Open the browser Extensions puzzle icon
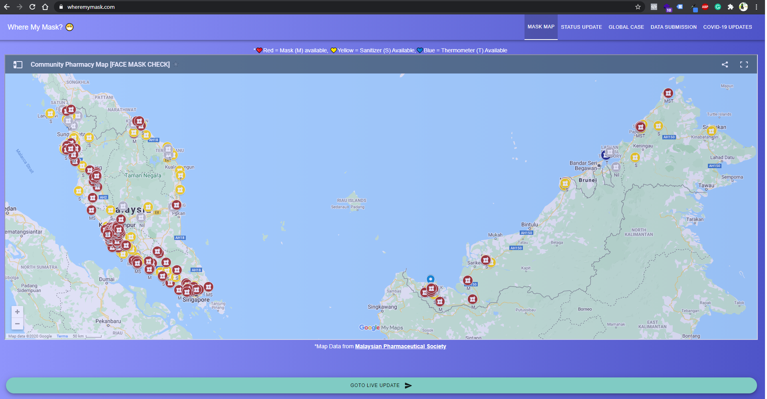Image resolution: width=767 pixels, height=399 pixels. (x=730, y=7)
